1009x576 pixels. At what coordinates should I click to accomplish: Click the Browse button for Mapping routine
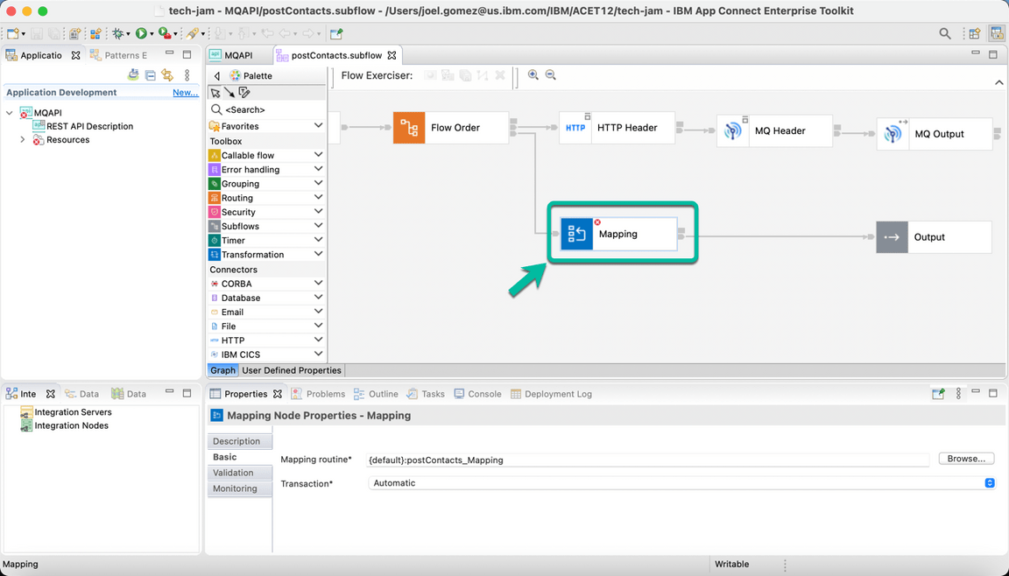[965, 458]
